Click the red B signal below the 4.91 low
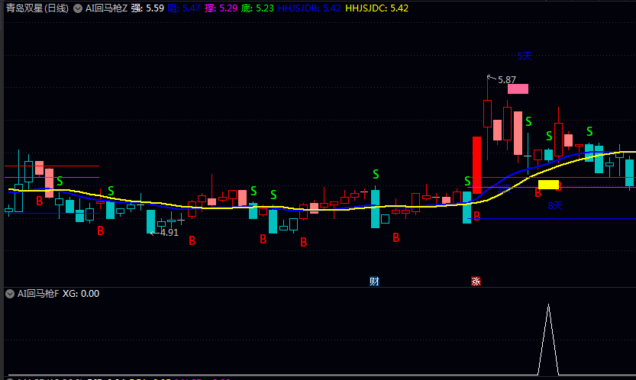This screenshot has width=636, height=380. 192,241
